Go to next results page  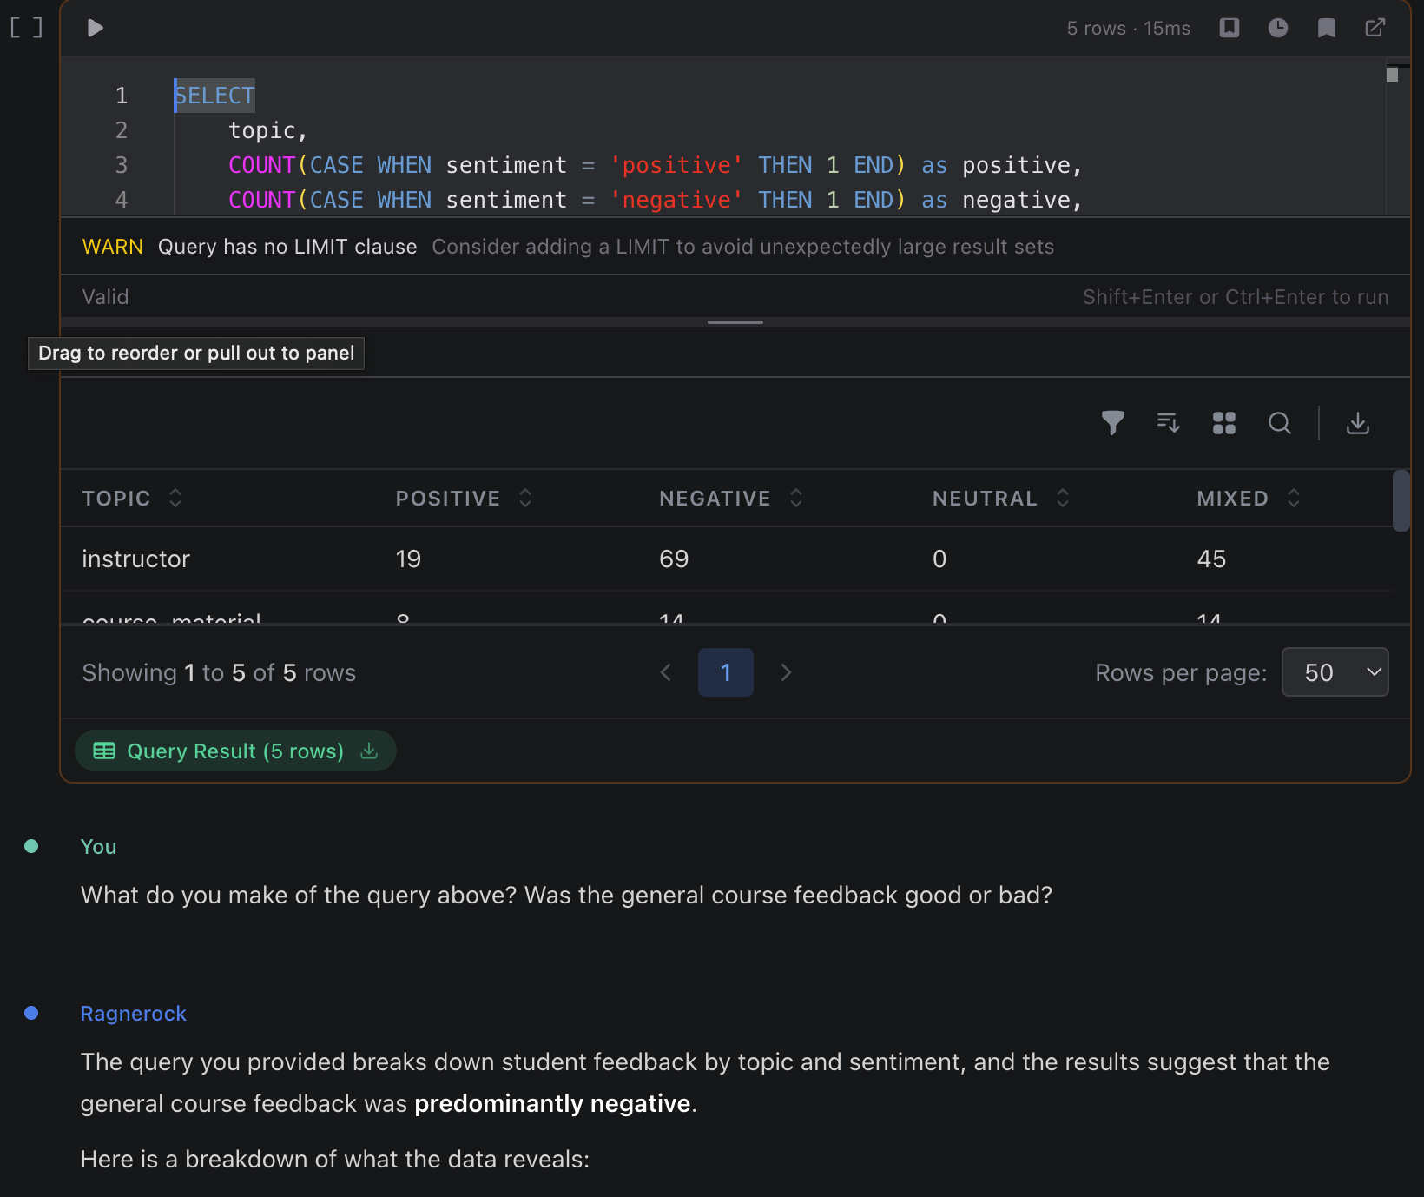pos(786,672)
